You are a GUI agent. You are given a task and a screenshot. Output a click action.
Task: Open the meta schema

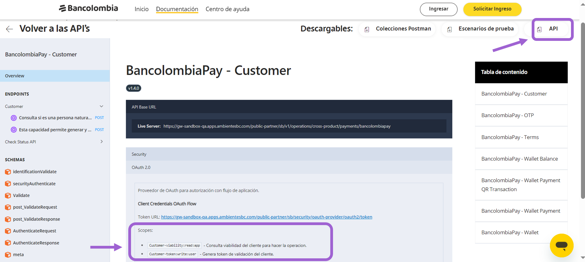coord(18,255)
